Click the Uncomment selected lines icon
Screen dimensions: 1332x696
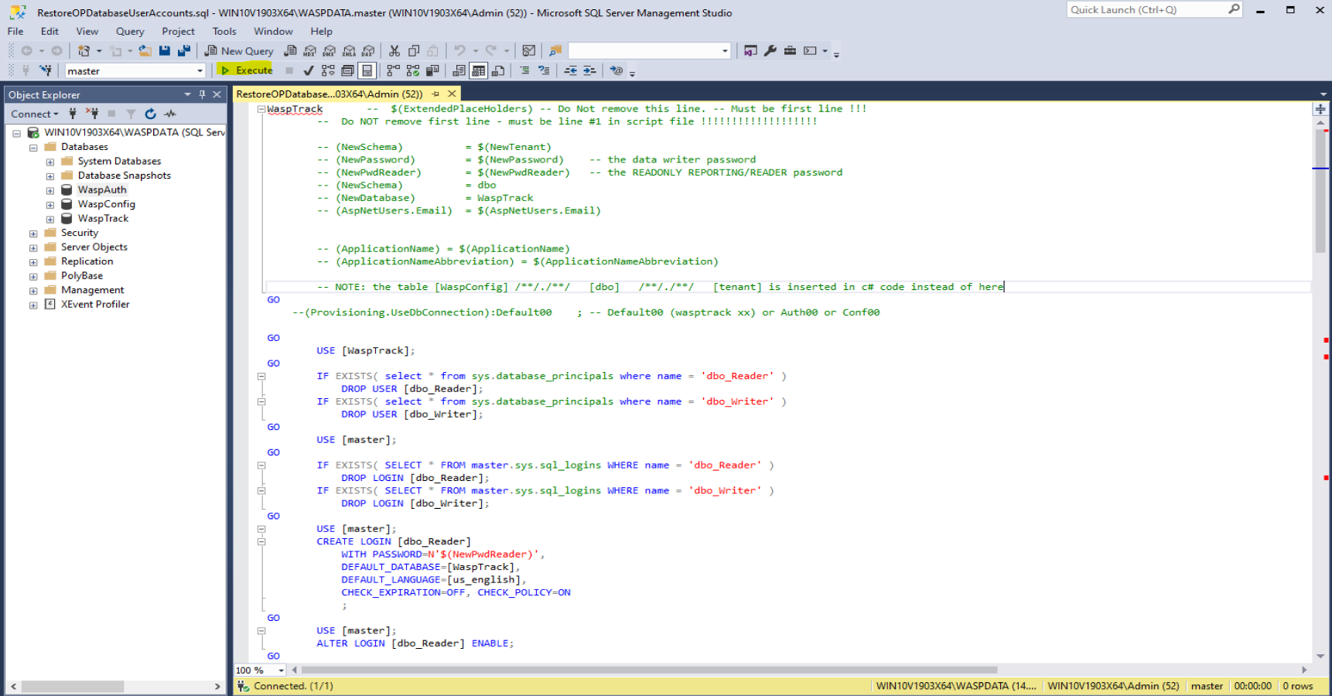544,70
